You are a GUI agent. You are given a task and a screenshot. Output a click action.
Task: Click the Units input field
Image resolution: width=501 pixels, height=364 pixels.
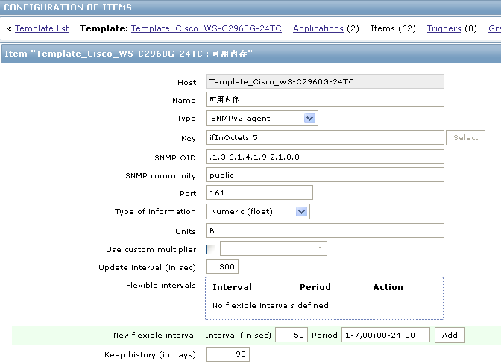[325, 230]
